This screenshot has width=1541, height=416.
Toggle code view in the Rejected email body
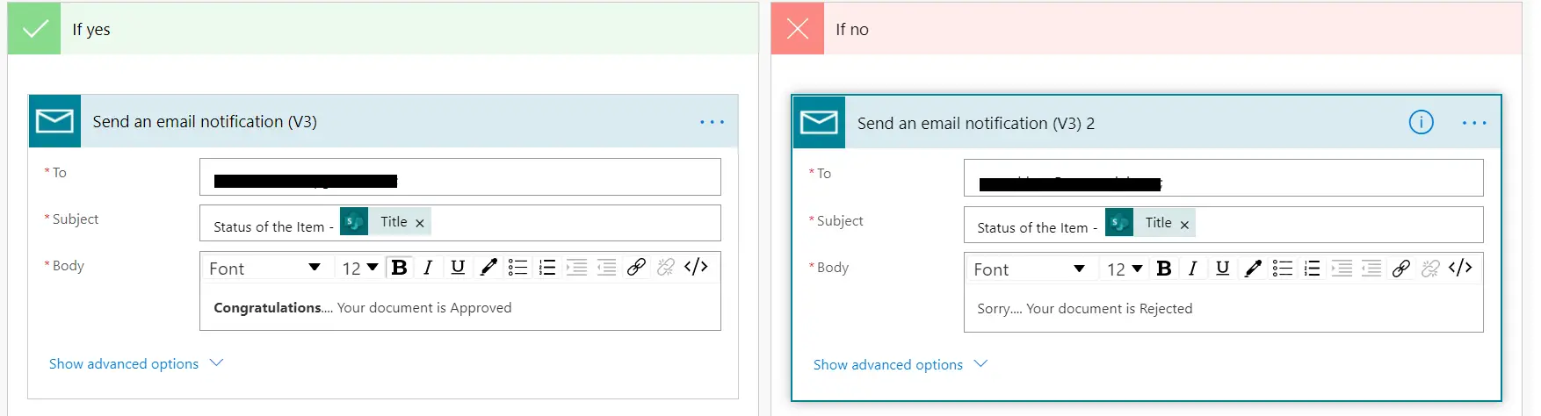click(x=1460, y=269)
